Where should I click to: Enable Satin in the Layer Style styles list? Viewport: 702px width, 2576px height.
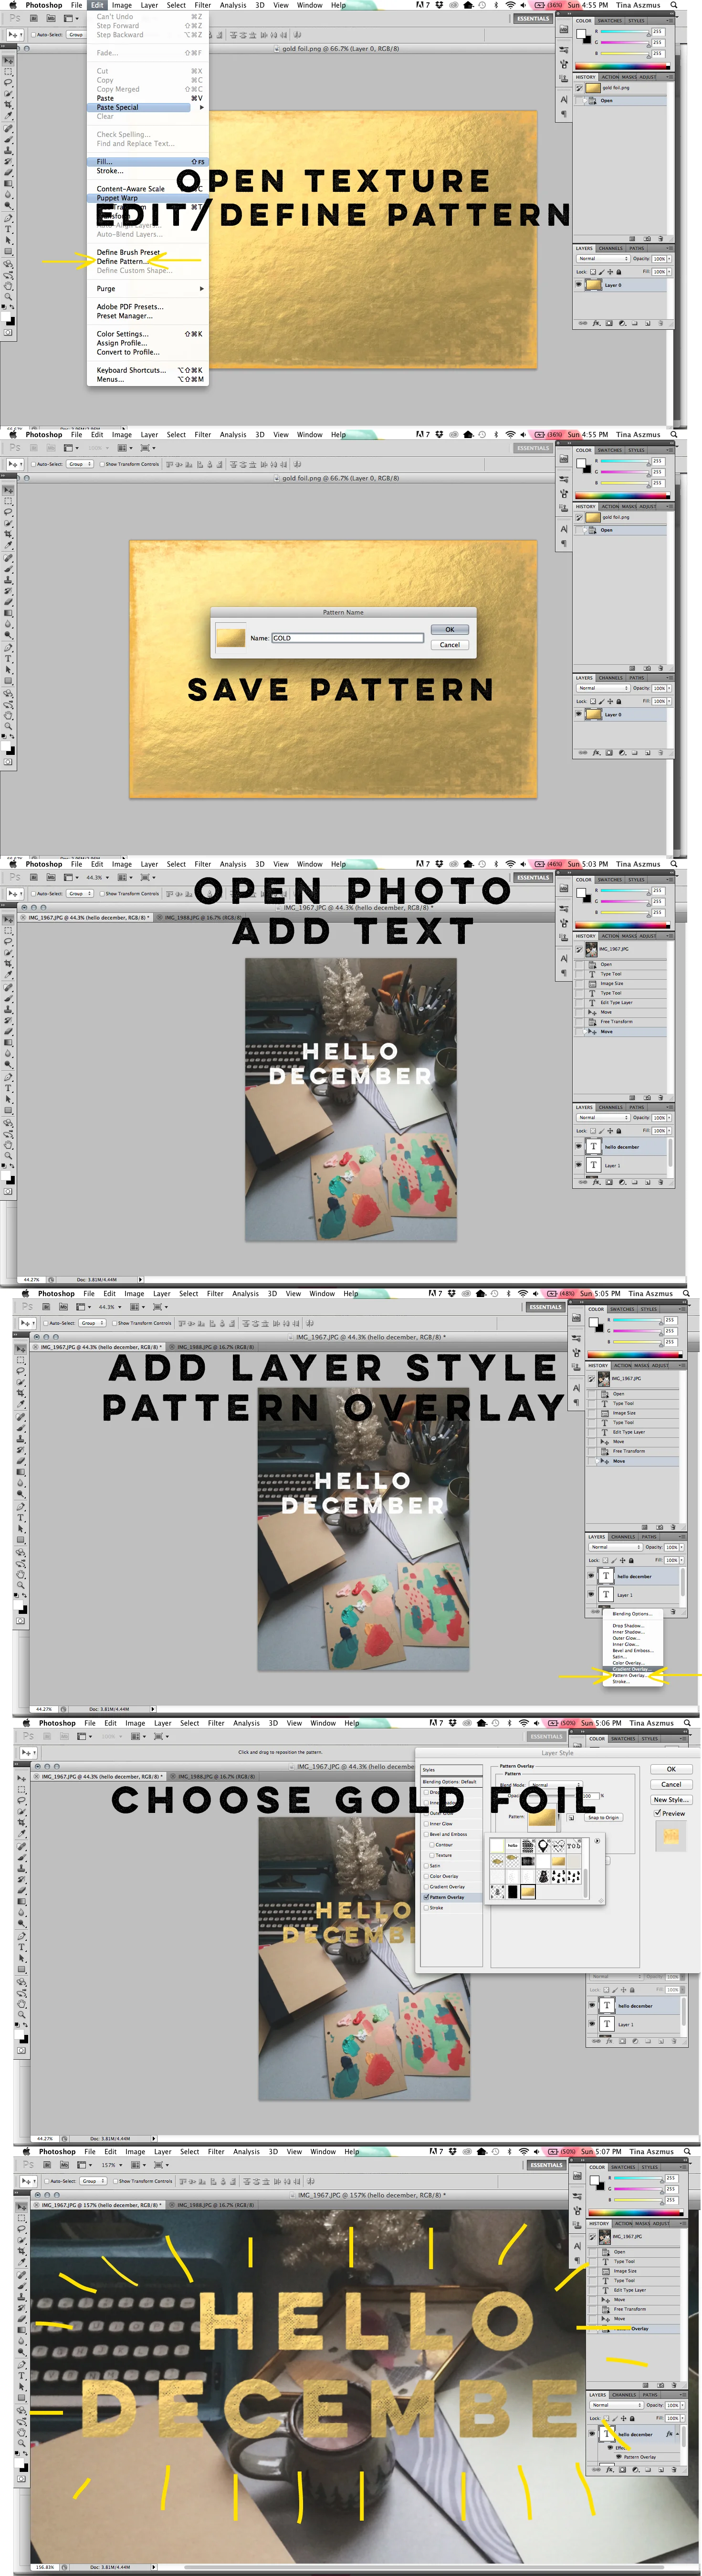coord(427,1866)
